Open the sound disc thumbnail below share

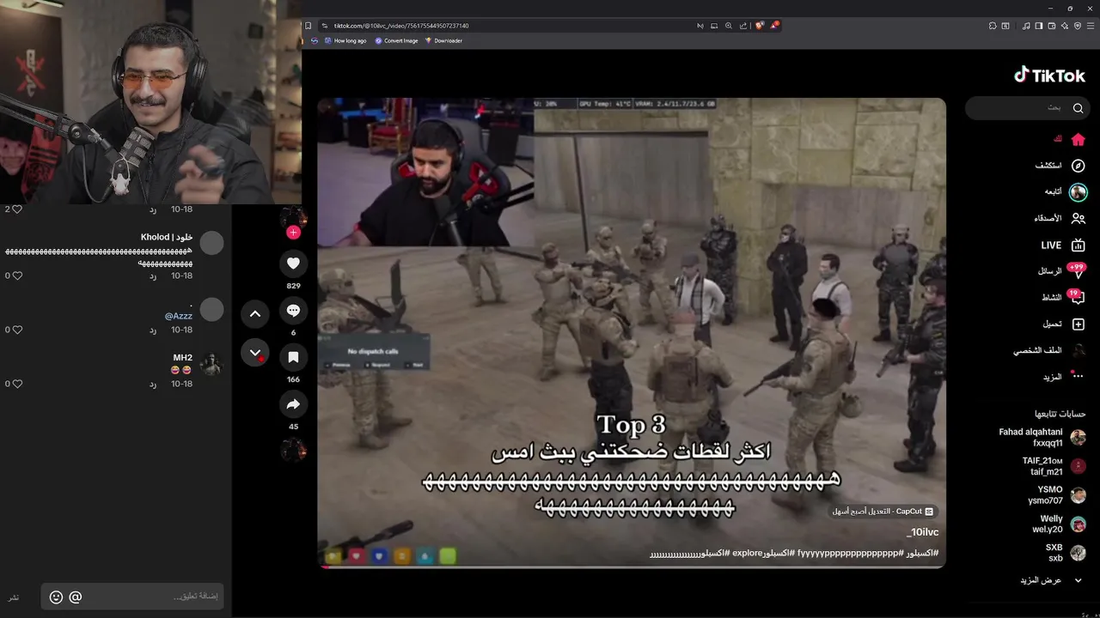click(293, 449)
